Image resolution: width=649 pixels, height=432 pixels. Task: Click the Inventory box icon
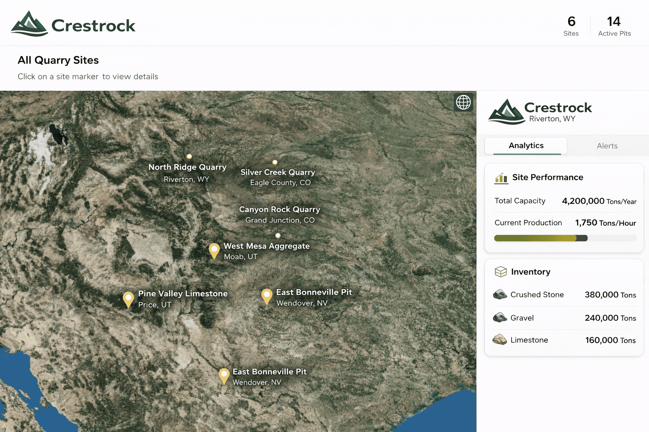500,272
